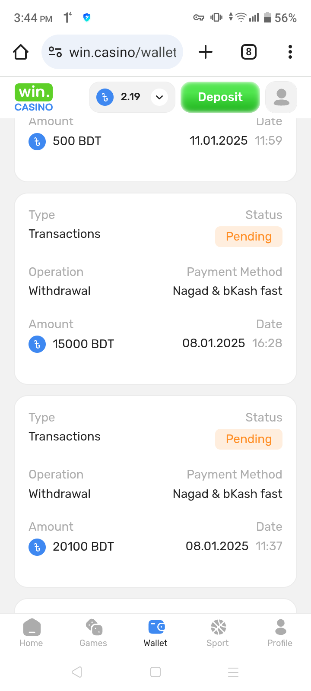311x691 pixels.
Task: Tap the coin icon beside 15000 BDT
Action: point(37,344)
